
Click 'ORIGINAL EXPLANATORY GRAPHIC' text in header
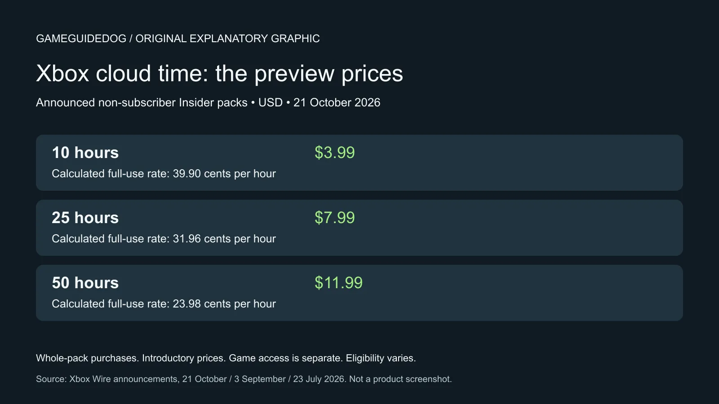click(x=228, y=39)
